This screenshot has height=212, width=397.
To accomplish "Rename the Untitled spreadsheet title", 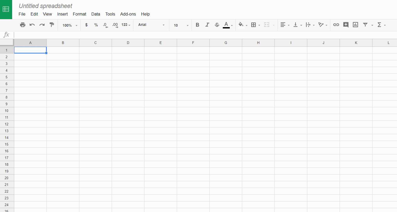I will [x=45, y=6].
